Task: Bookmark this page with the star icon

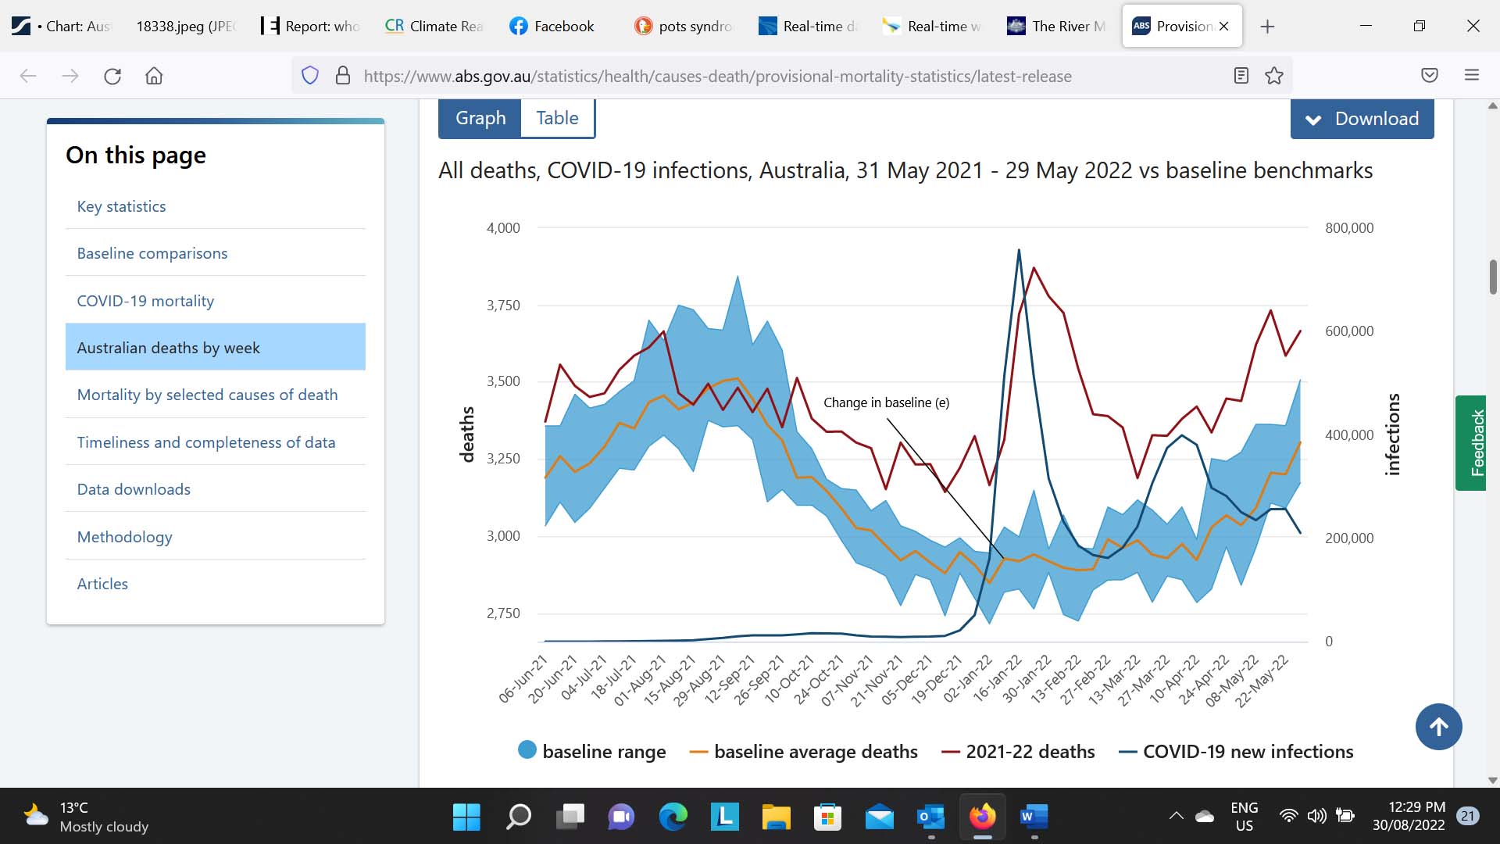Action: click(x=1274, y=76)
